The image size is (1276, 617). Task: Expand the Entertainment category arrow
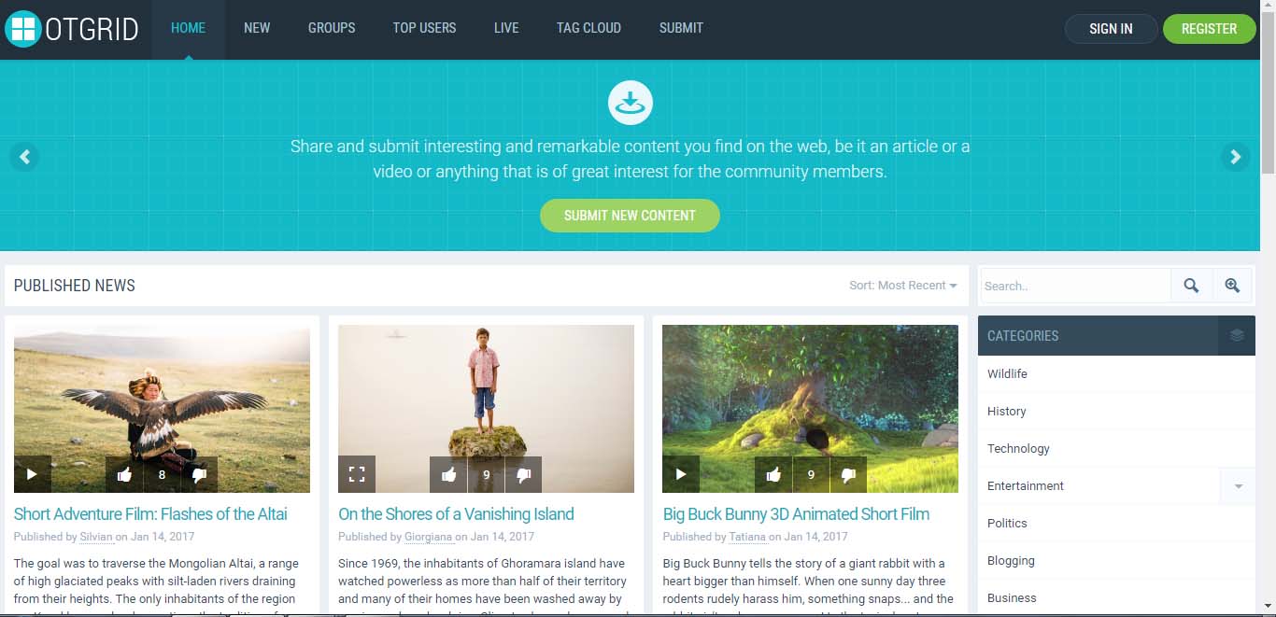tap(1238, 485)
